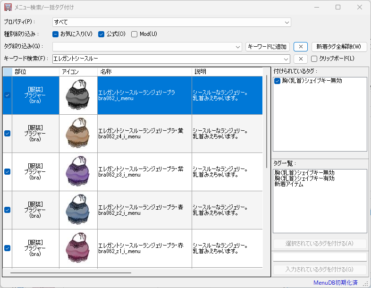Screen dimensions: 371x288
Task: Click the application icon in title bar
Action: tap(8, 8)
